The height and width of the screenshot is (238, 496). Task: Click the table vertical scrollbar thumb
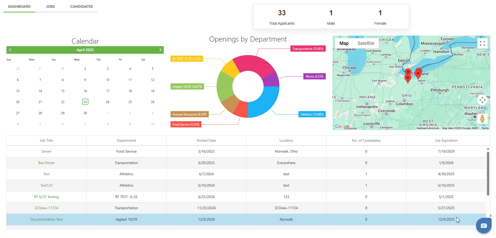point(488,174)
